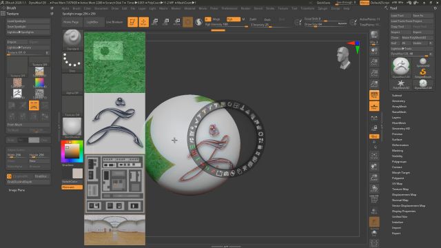Expand the Texture Map section
This screenshot has height=248, width=441.
pyautogui.click(x=400, y=189)
